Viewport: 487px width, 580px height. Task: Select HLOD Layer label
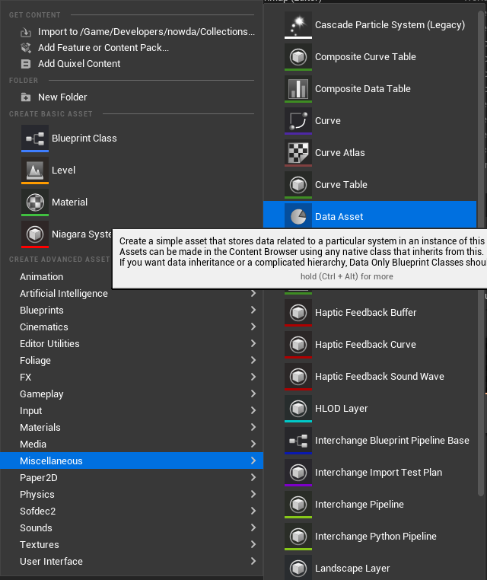342,409
